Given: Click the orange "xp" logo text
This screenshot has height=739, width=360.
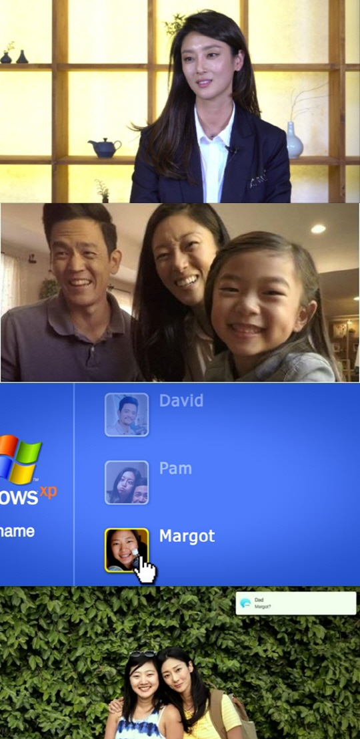Looking at the screenshot, I should point(48,492).
